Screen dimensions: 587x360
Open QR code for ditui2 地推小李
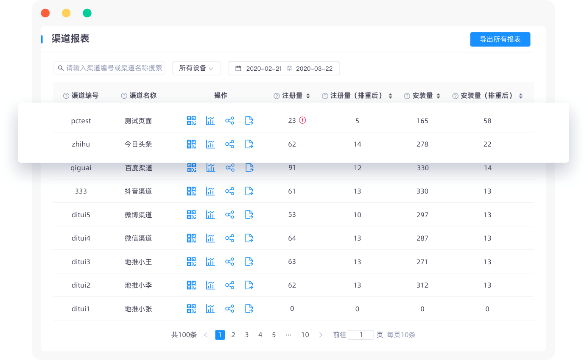[191, 285]
